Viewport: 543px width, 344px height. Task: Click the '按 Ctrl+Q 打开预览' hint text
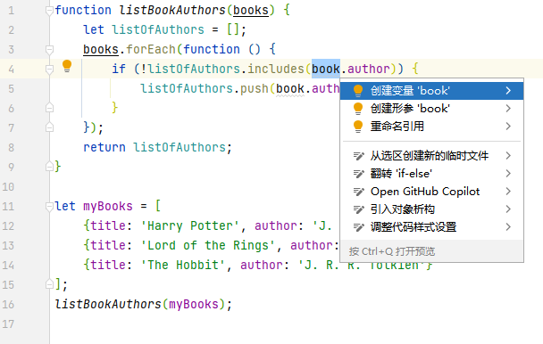(x=392, y=251)
